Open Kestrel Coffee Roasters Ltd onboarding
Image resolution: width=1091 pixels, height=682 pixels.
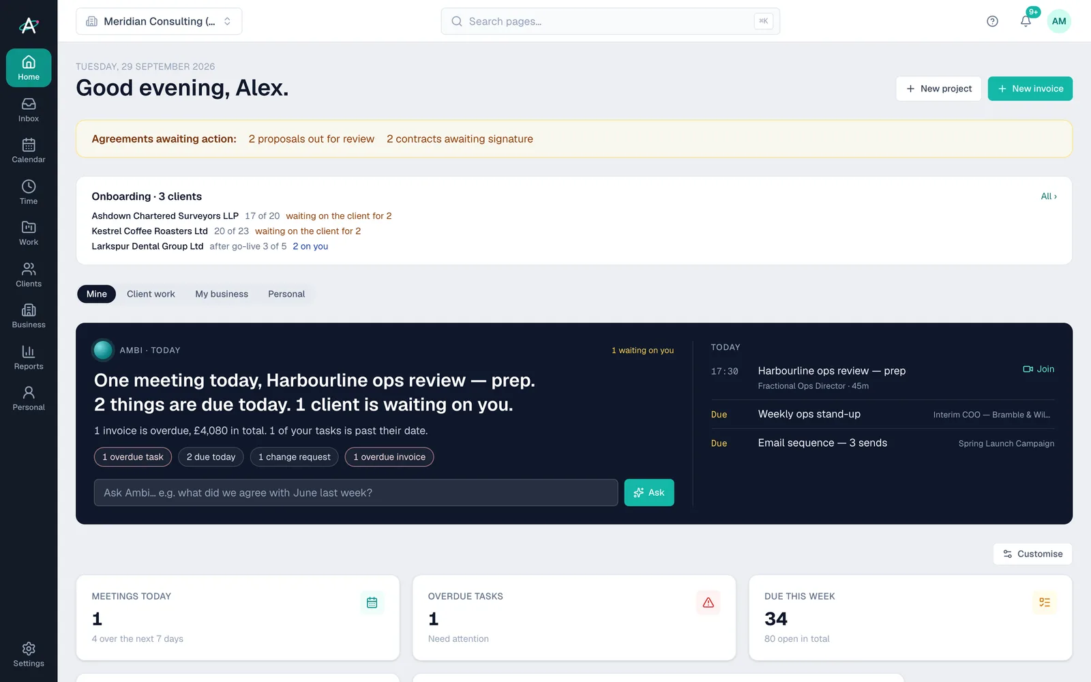(x=149, y=231)
